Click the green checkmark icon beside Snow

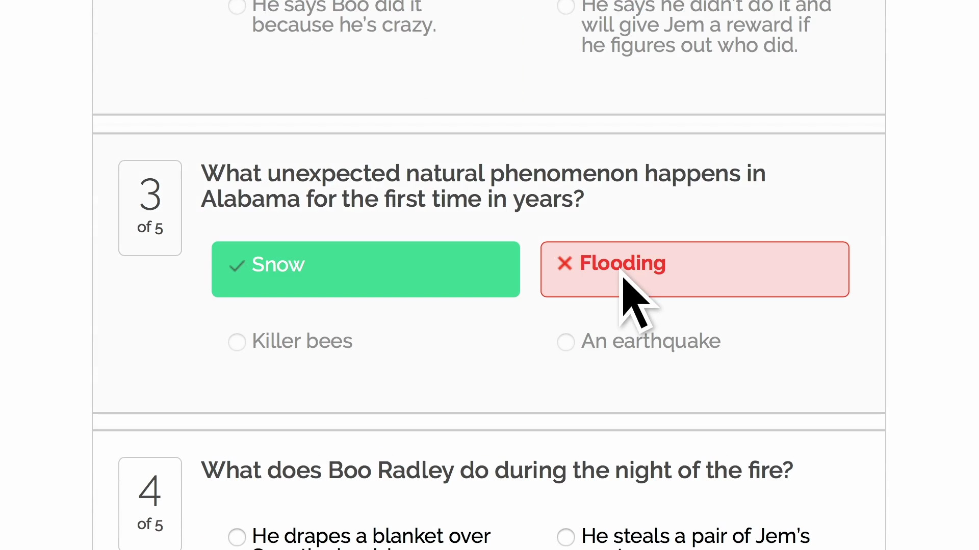(x=237, y=266)
